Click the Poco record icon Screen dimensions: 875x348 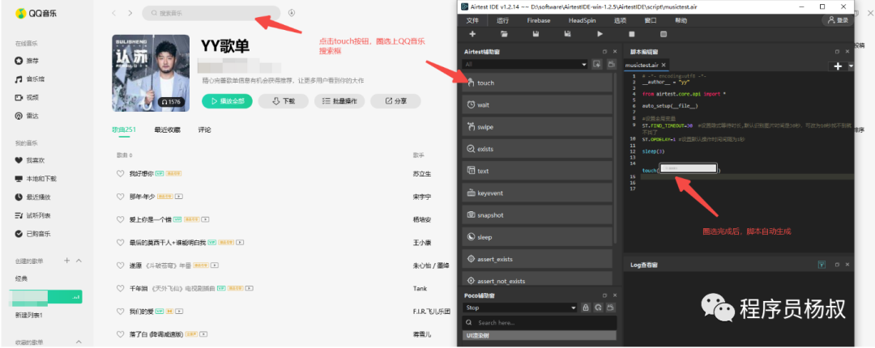611,308
